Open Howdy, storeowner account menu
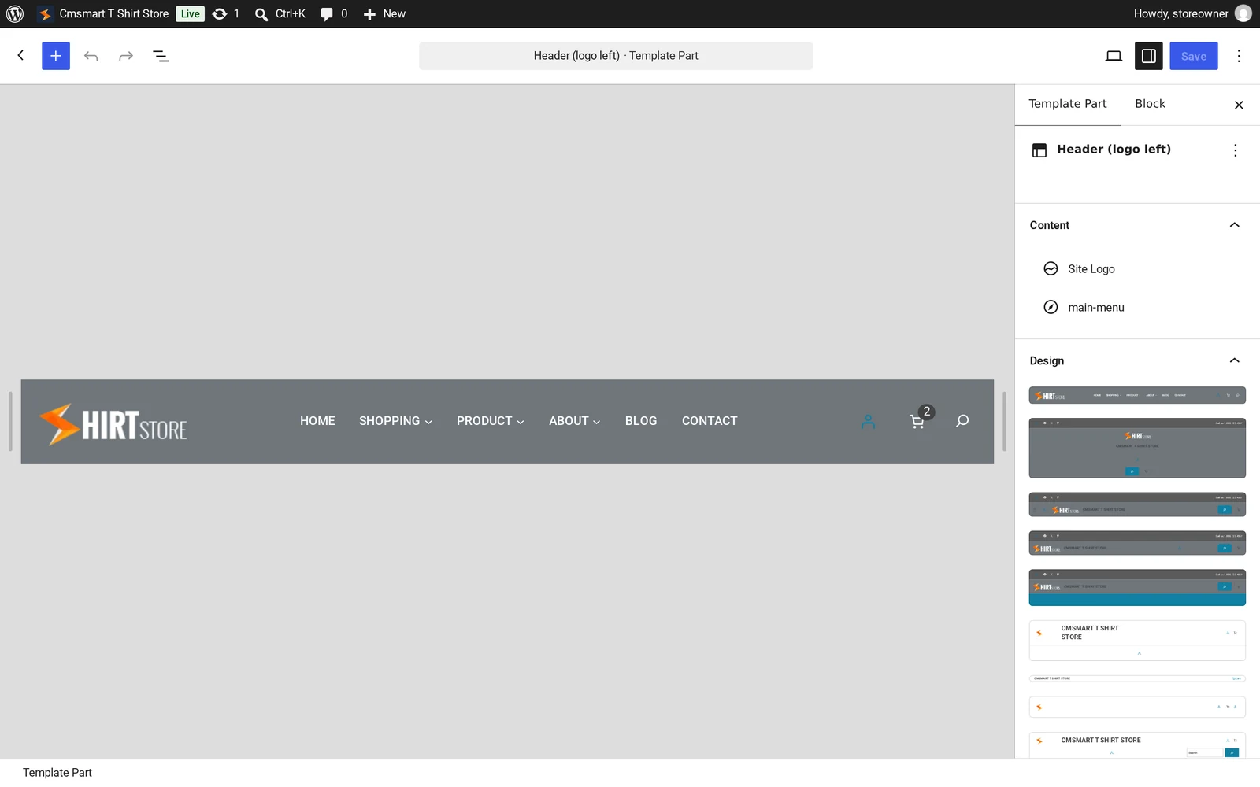1260x787 pixels. coord(1191,13)
